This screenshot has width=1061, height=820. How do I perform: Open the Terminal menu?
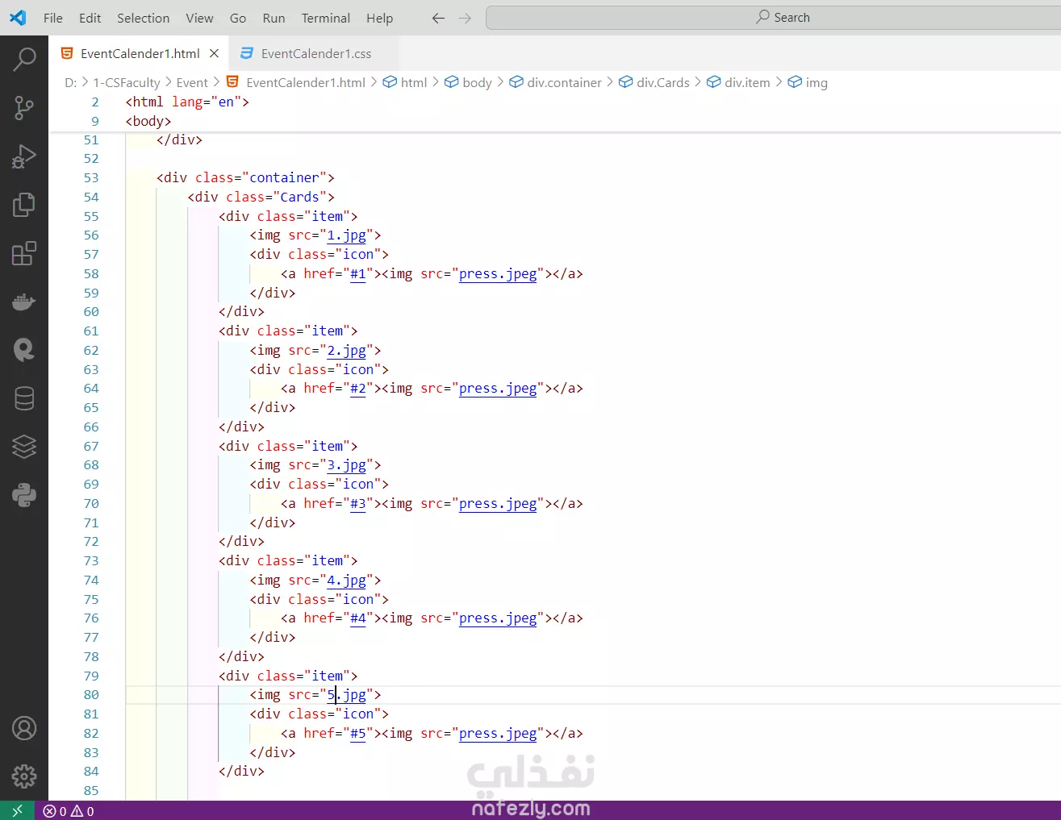[x=326, y=18]
